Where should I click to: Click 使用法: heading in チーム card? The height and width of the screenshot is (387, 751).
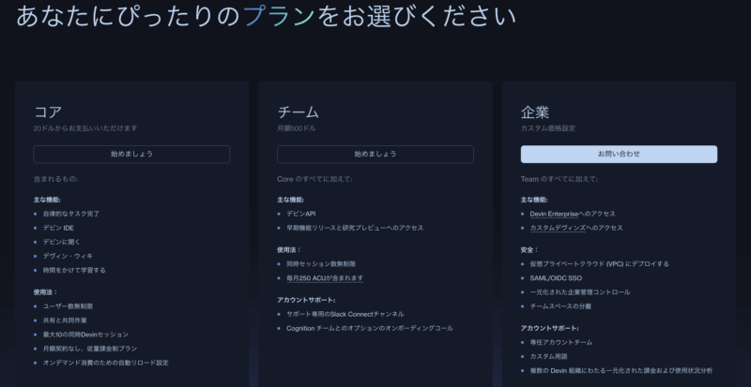(289, 249)
